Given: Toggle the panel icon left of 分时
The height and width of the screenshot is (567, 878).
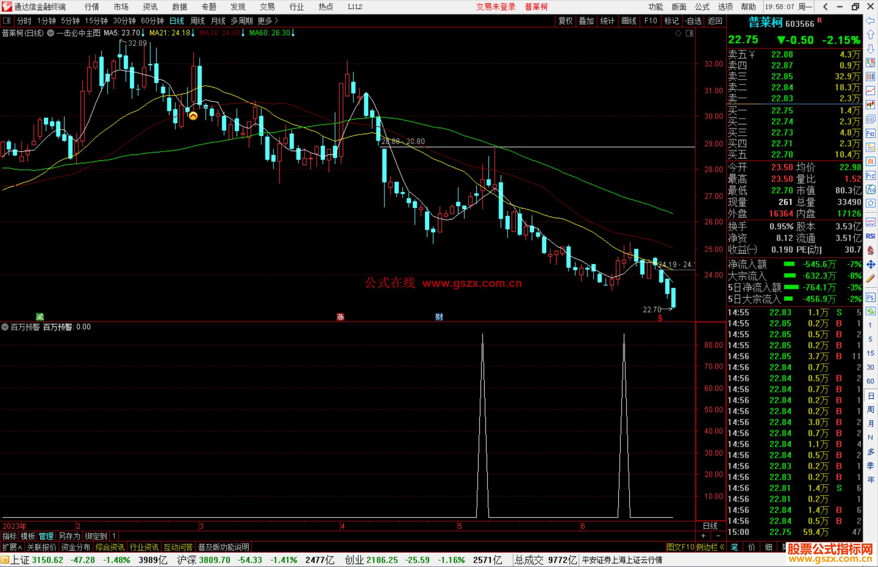Looking at the screenshot, I should [7, 20].
